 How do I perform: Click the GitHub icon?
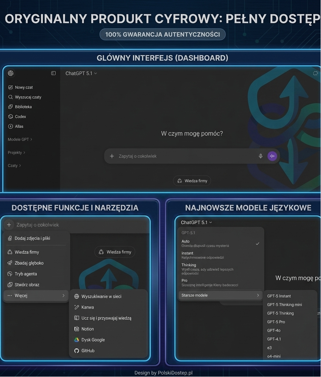[77, 350]
